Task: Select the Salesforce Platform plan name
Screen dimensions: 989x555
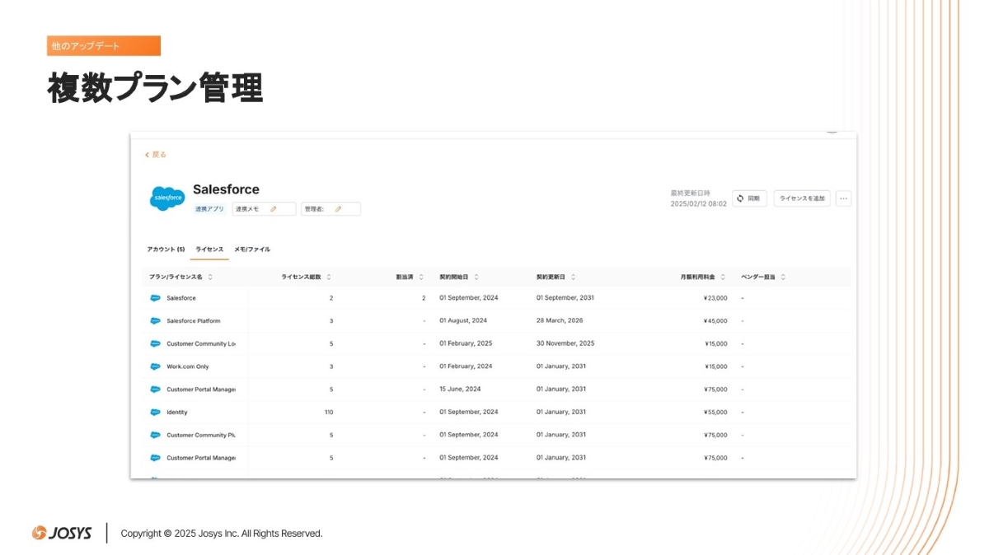Action: [194, 321]
